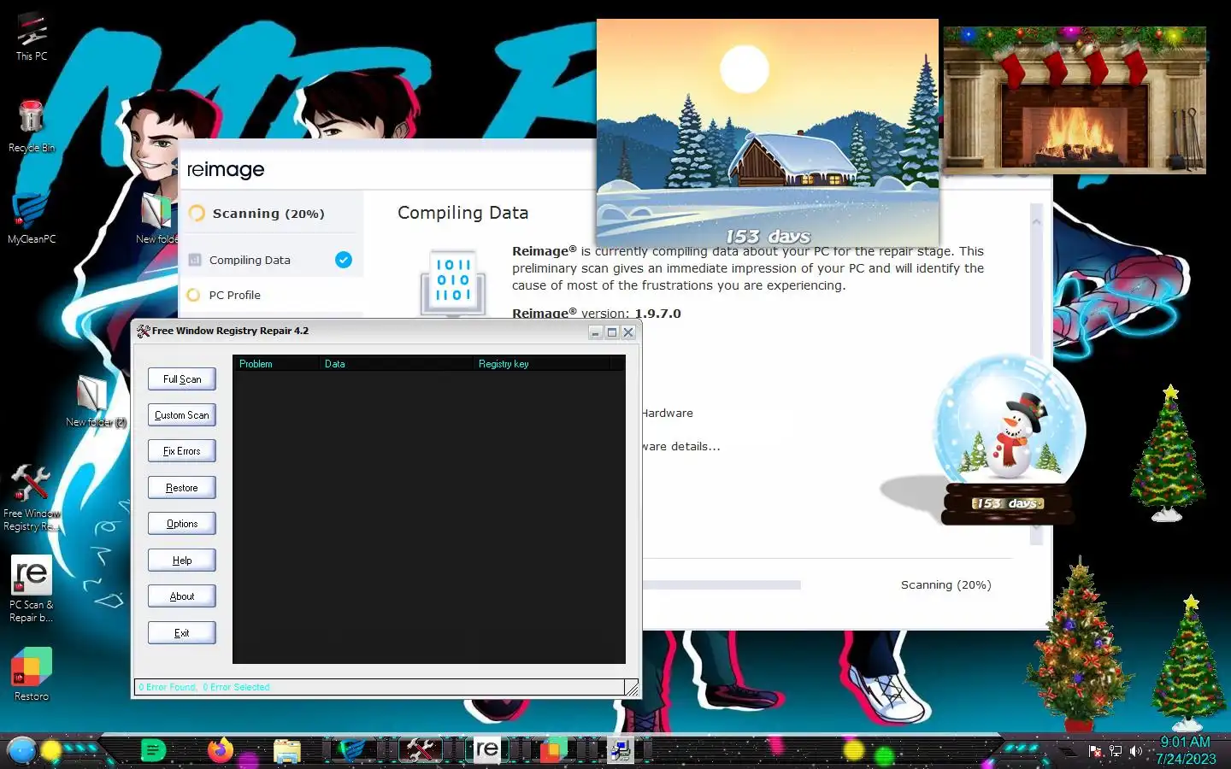Image resolution: width=1231 pixels, height=769 pixels.
Task: Click the Exit button in Registry Repair
Action: tap(182, 633)
